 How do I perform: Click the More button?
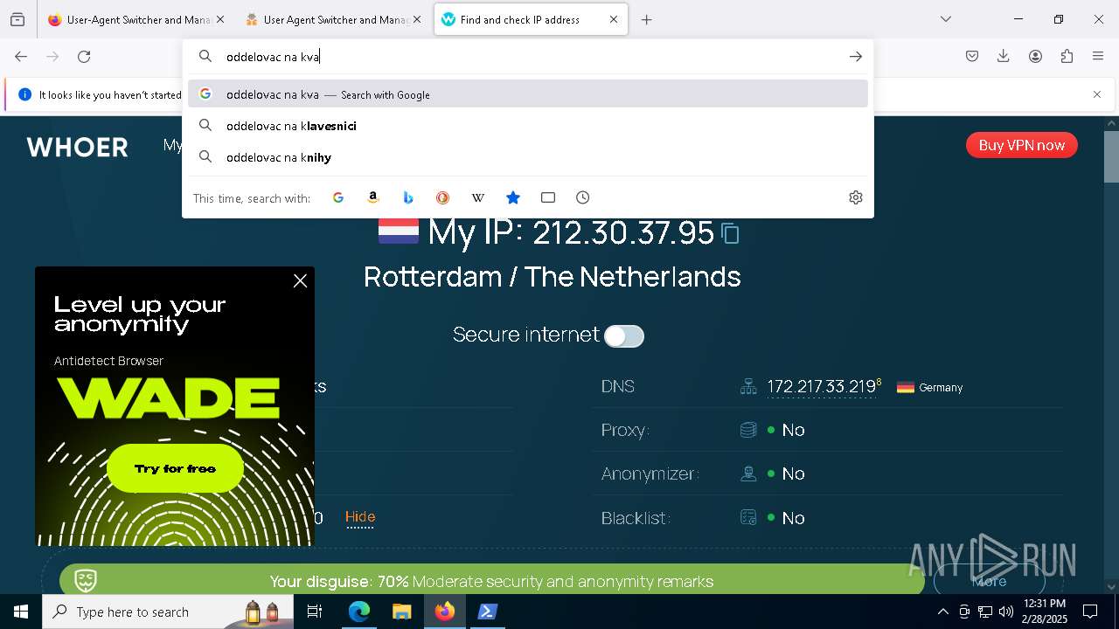pos(989,581)
